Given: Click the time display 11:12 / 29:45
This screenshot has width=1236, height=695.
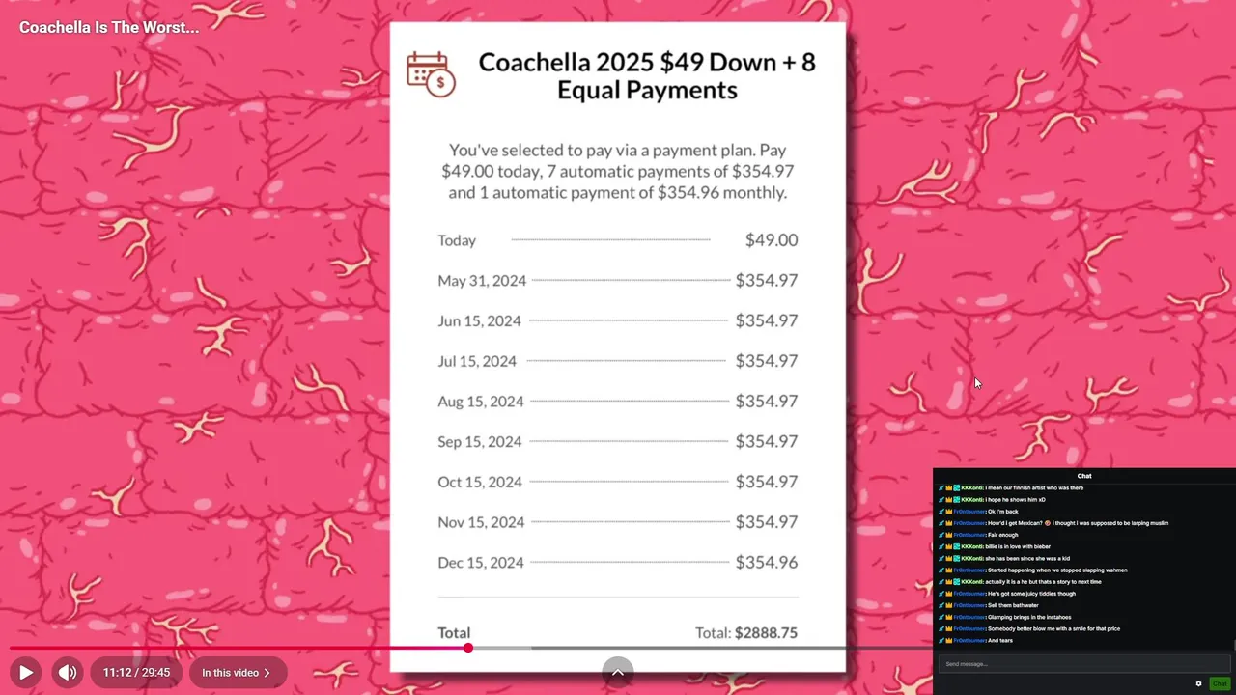Looking at the screenshot, I should pos(136,673).
